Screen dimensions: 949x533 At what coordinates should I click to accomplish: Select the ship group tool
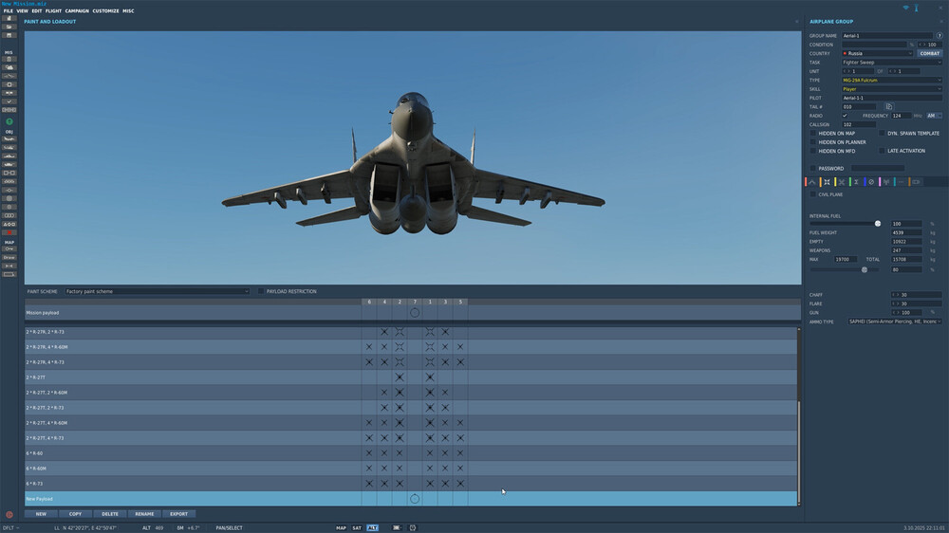9,156
